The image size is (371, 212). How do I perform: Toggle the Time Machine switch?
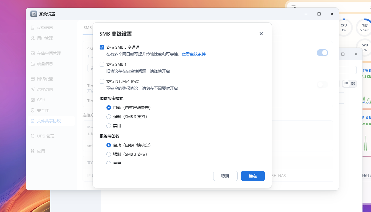coord(322,85)
